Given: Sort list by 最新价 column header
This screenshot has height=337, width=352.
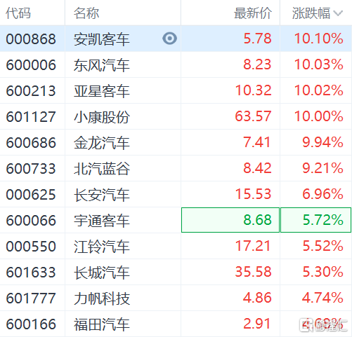Looking at the screenshot, I should tap(253, 13).
